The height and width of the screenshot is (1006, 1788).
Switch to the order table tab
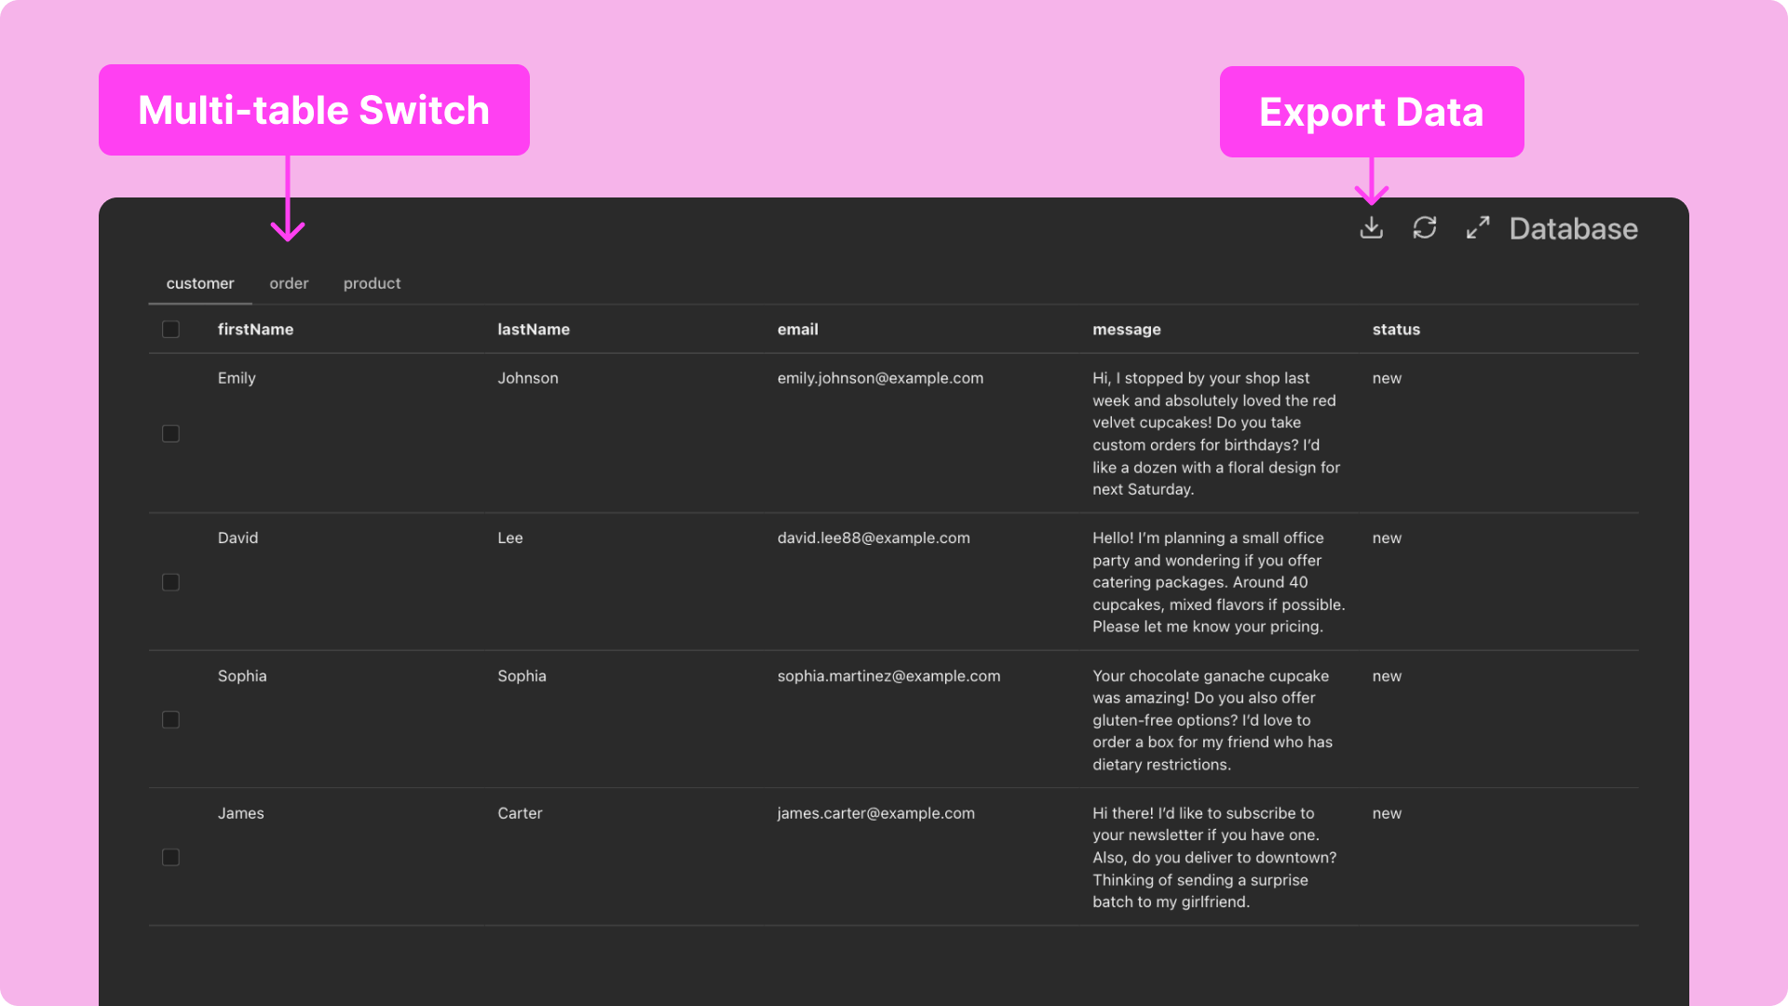pos(289,283)
